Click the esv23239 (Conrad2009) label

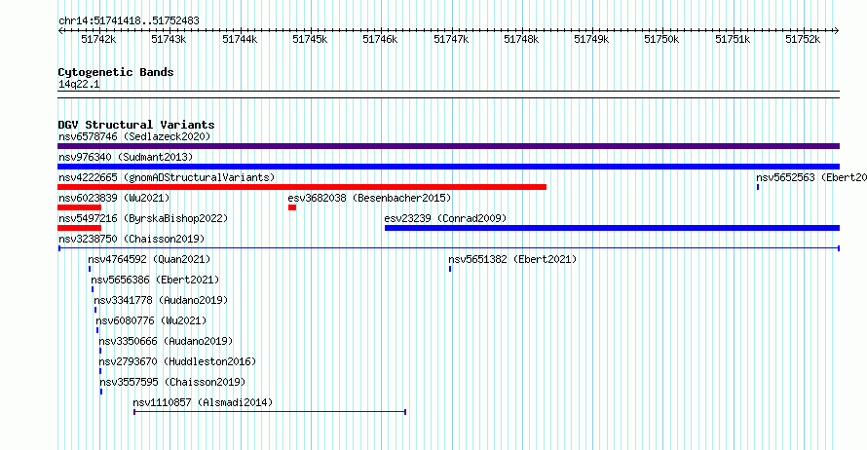pos(445,218)
